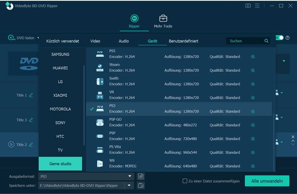The width and height of the screenshot is (297, 194).
Task: Click the device category list scrollbar
Action: (84, 105)
